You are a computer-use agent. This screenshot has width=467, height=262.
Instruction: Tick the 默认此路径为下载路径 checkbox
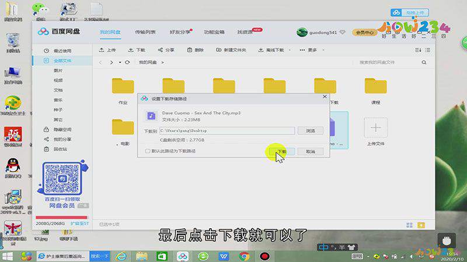point(148,151)
